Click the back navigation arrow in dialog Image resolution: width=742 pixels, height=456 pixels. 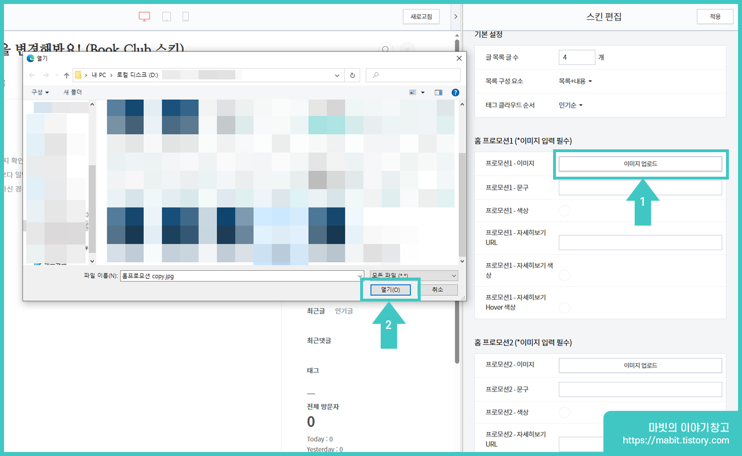click(32, 75)
